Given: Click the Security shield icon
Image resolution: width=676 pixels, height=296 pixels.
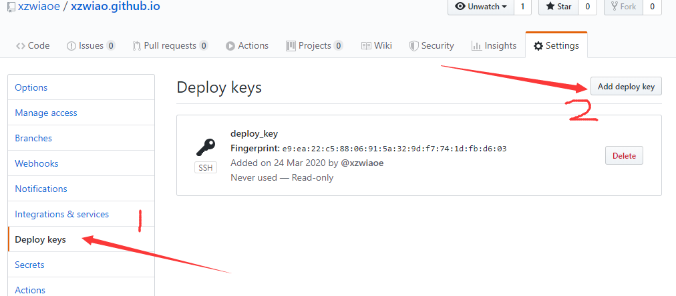Looking at the screenshot, I should (414, 46).
